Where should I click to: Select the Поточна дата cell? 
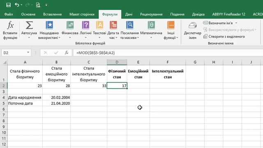(25, 103)
